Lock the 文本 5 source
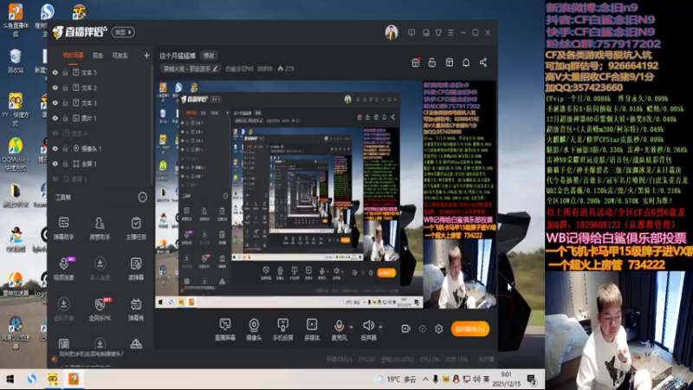The height and width of the screenshot is (390, 693). (x=66, y=73)
